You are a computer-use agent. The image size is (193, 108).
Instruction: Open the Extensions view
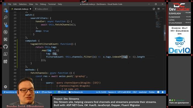(x=5, y=39)
